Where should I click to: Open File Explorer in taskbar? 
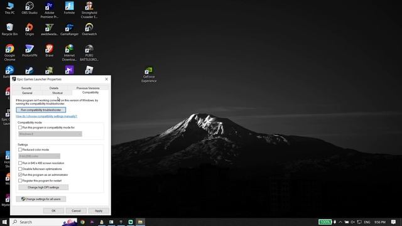[x=140, y=222]
